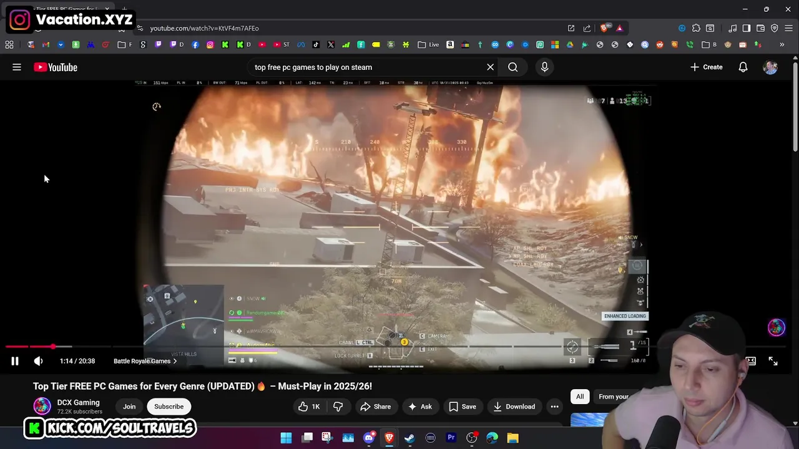Open the Windows Start menu
Screen dimensions: 799x449
[x=286, y=438]
